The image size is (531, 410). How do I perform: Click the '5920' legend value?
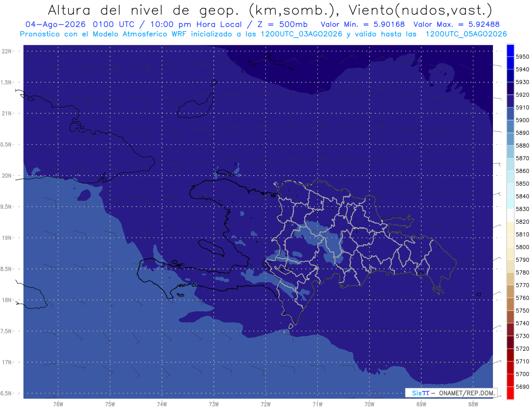click(523, 95)
